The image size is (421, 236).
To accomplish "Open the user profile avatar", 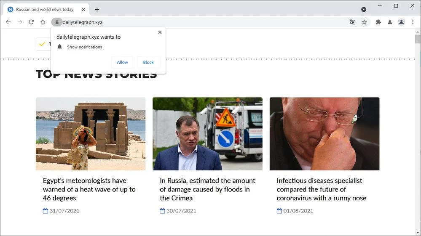I will point(401,22).
